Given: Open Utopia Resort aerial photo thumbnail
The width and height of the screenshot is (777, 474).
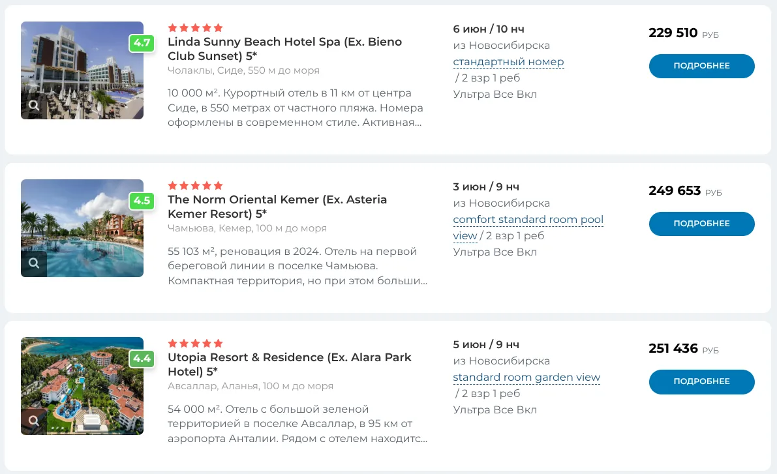Looking at the screenshot, I should [82, 386].
